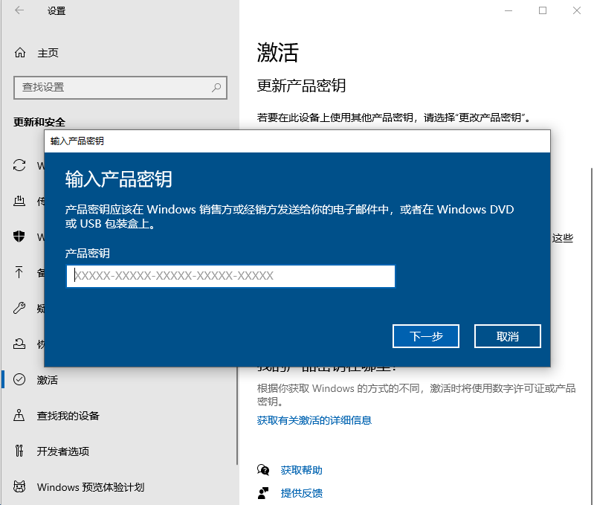The width and height of the screenshot is (594, 505).
Task: Open 获取有关激活的详细信息 link
Action: coord(314,420)
